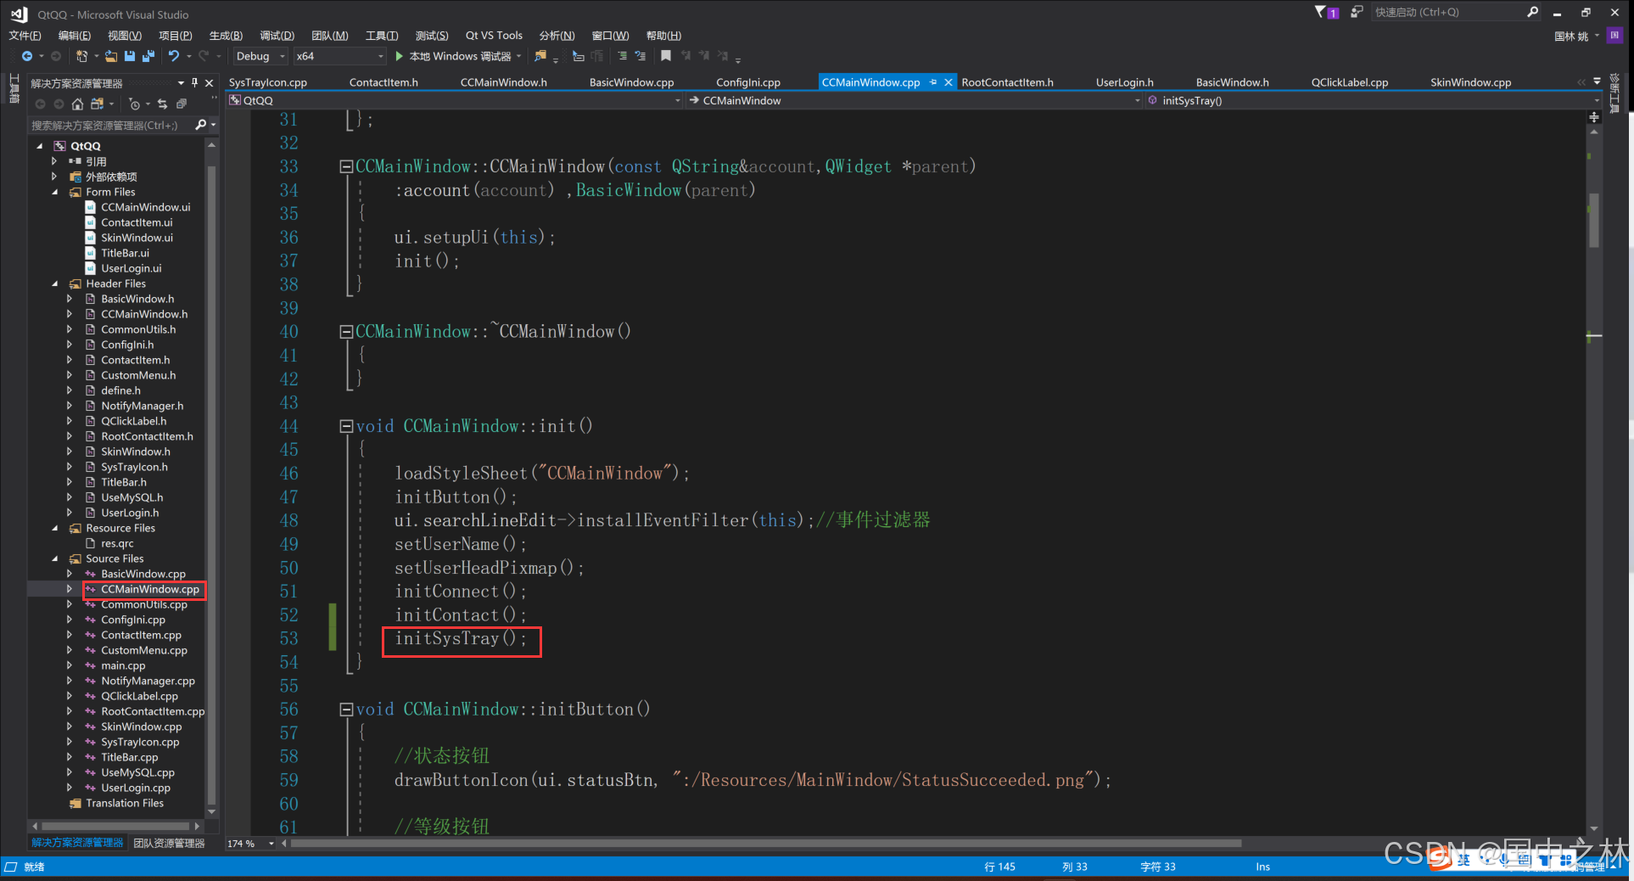Click the collapse all icon in Solution Explorer
The image size is (1634, 881).
[181, 104]
